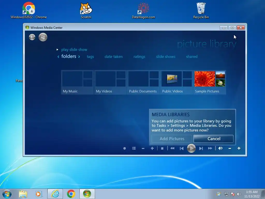Click the network tray icon

(x=226, y=194)
